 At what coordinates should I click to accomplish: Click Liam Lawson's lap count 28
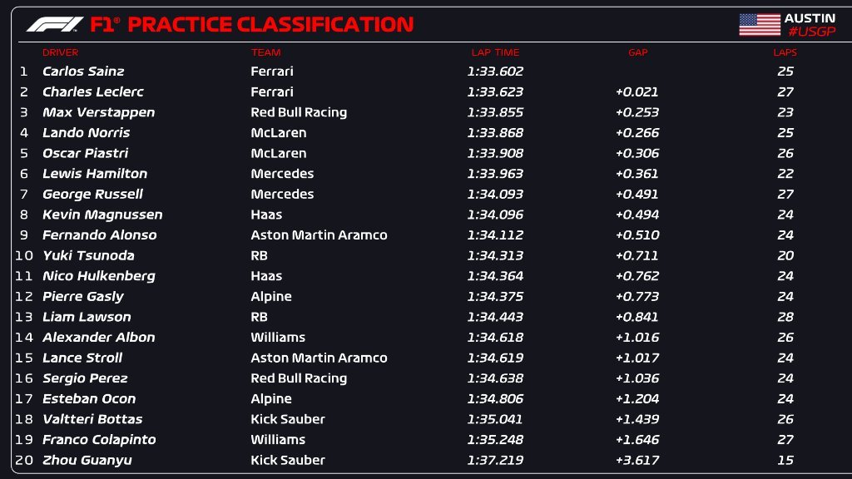(x=785, y=317)
